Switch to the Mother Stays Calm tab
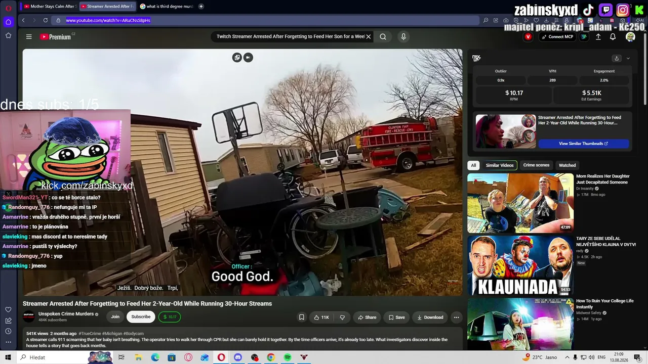The height and width of the screenshot is (364, 648). pos(50,7)
